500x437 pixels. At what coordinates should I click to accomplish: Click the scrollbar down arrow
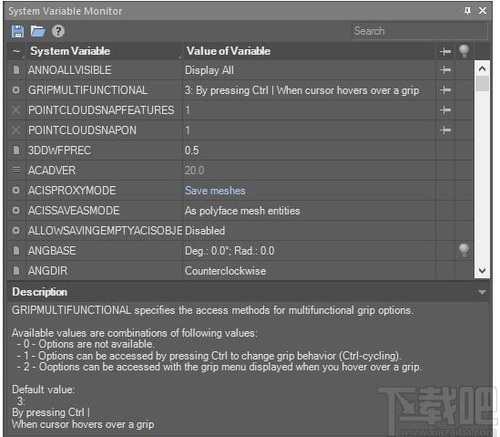[x=482, y=271]
